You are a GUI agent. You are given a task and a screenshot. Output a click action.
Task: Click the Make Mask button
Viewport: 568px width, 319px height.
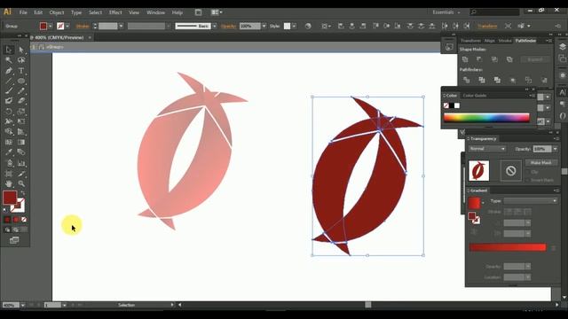540,163
